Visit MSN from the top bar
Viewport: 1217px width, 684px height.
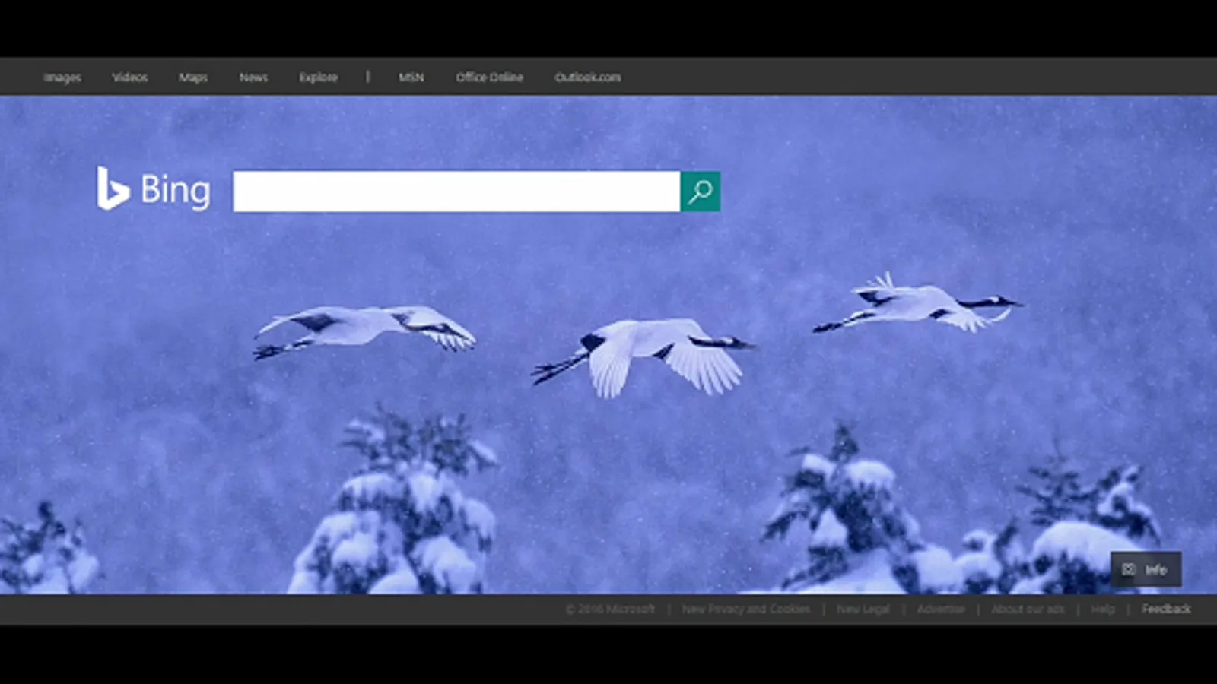point(411,78)
